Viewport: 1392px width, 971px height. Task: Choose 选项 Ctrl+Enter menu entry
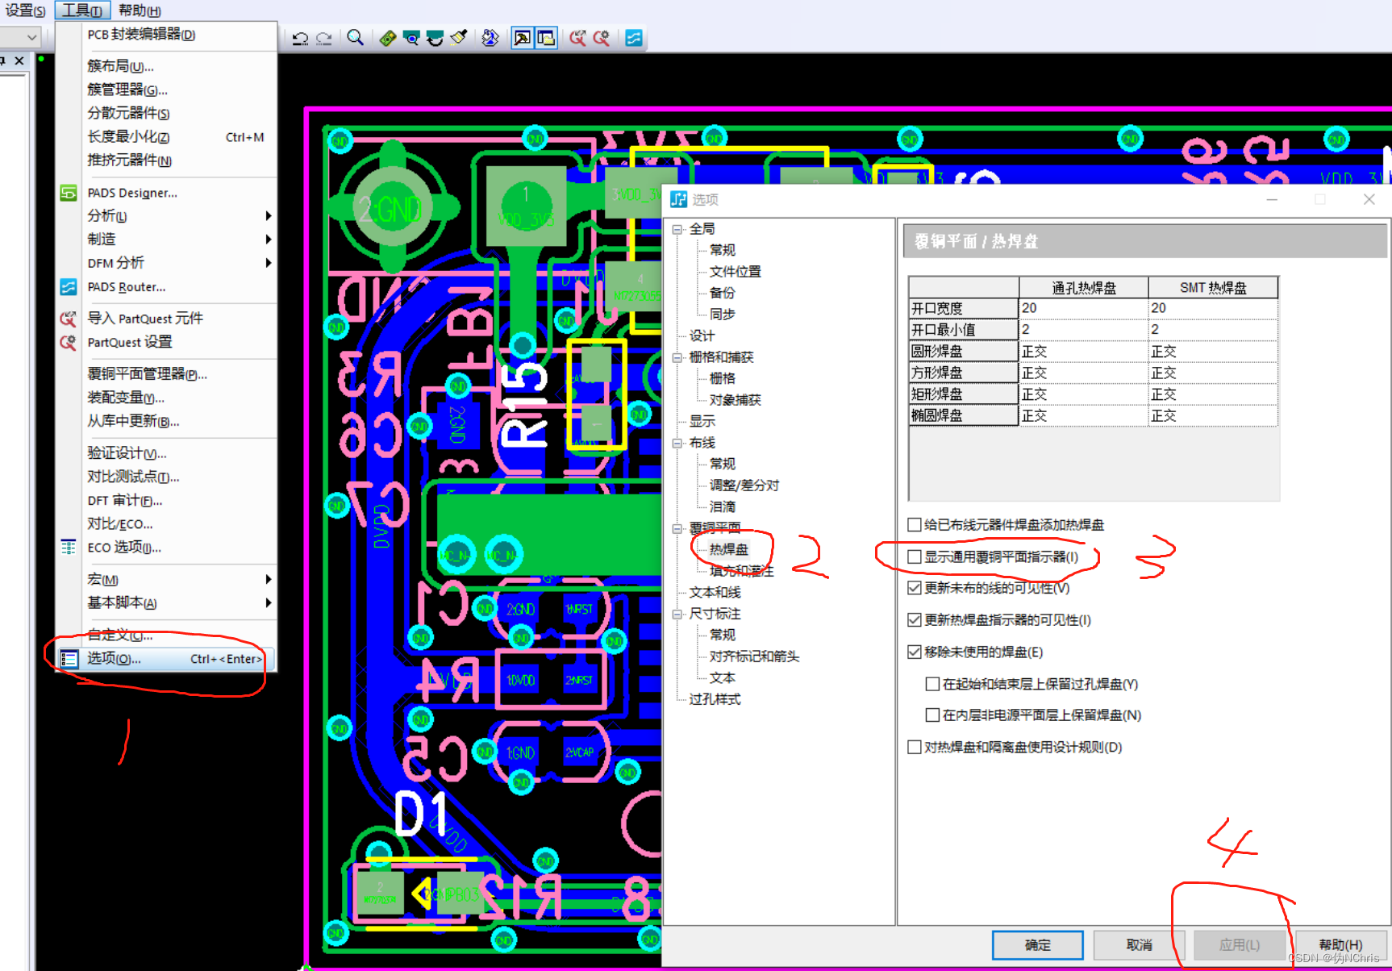click(166, 659)
